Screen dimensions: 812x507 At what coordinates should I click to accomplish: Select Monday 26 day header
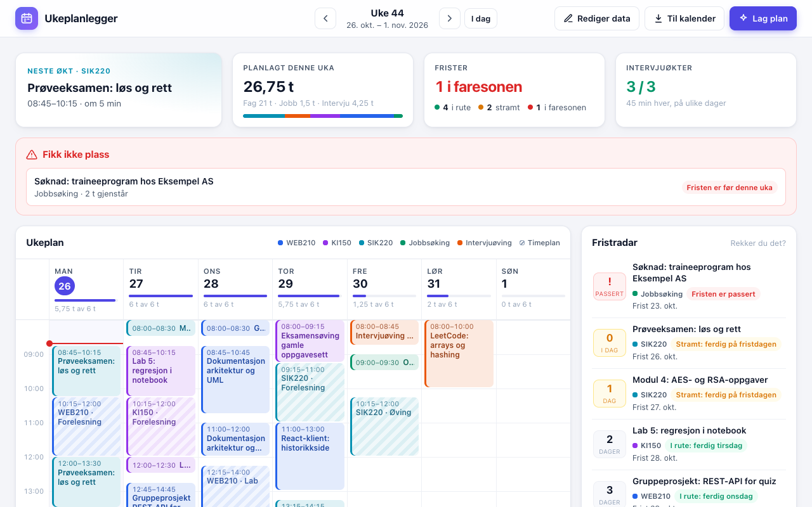click(x=86, y=289)
